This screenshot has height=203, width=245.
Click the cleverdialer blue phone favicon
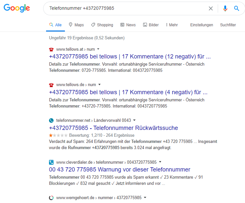pyautogui.click(x=51, y=162)
